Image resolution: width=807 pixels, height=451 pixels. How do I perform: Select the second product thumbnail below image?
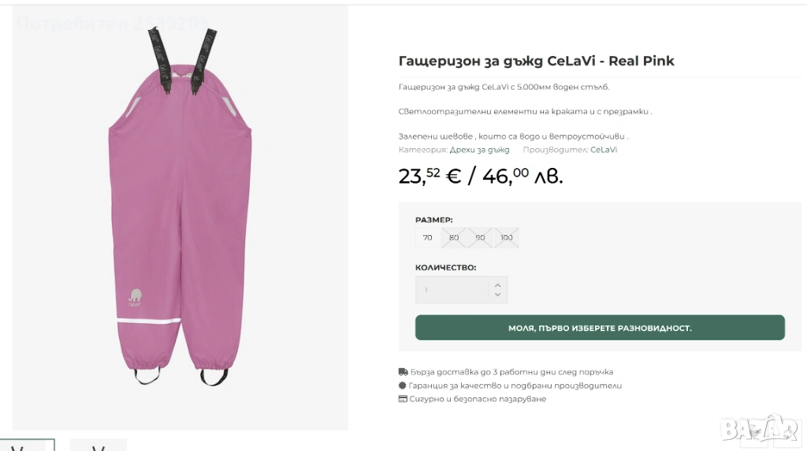[x=99, y=445]
